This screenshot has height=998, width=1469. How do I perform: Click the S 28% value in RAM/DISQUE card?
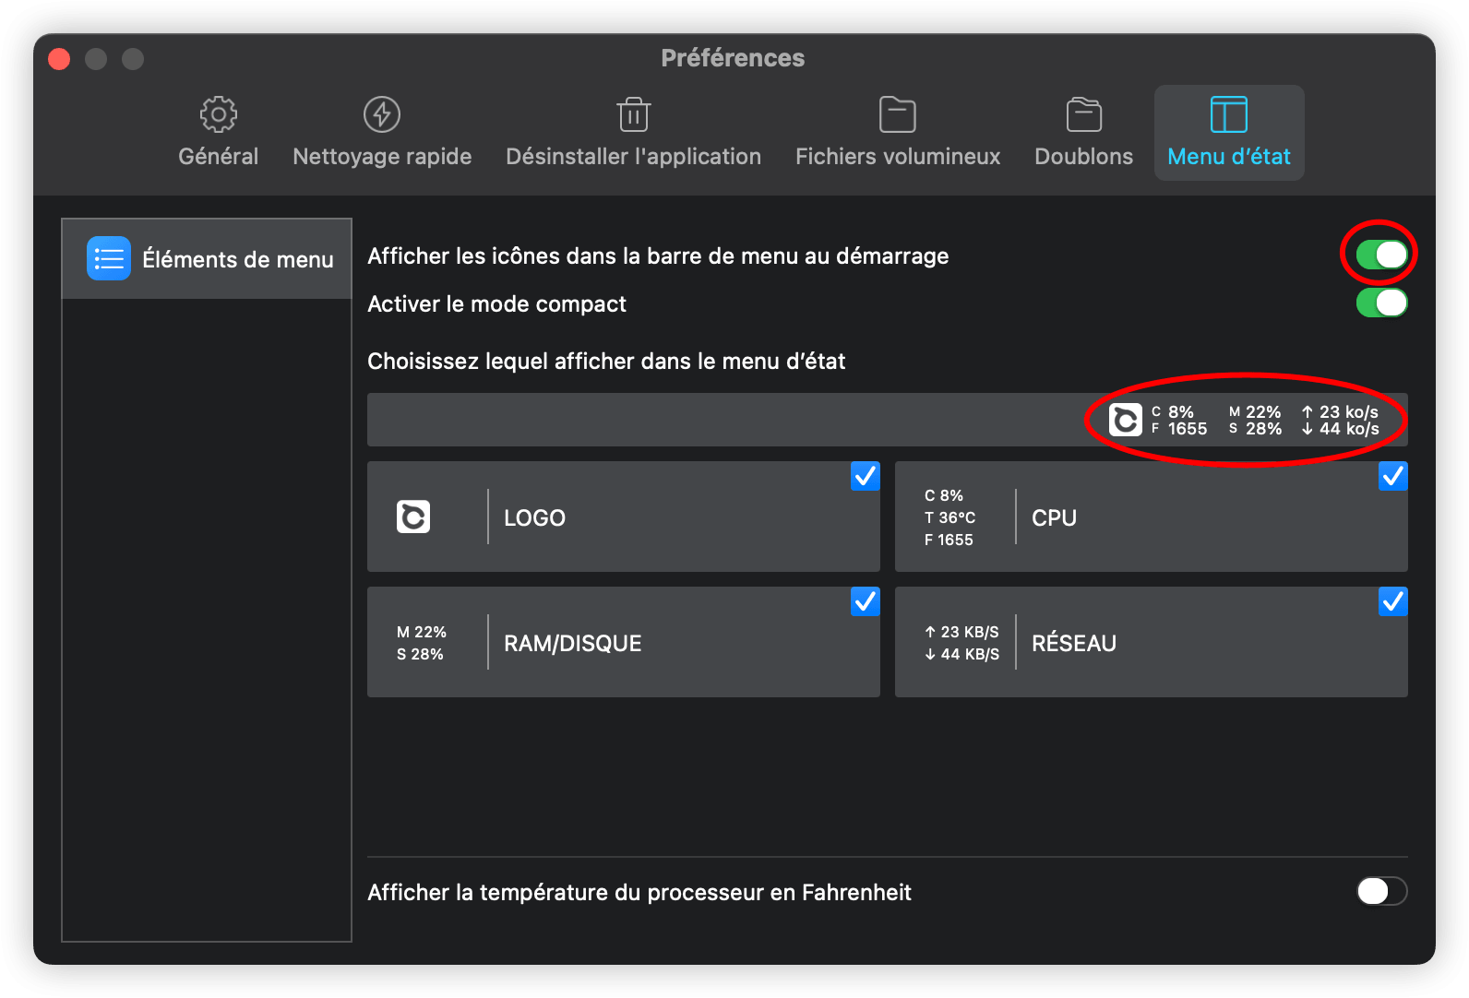(420, 654)
